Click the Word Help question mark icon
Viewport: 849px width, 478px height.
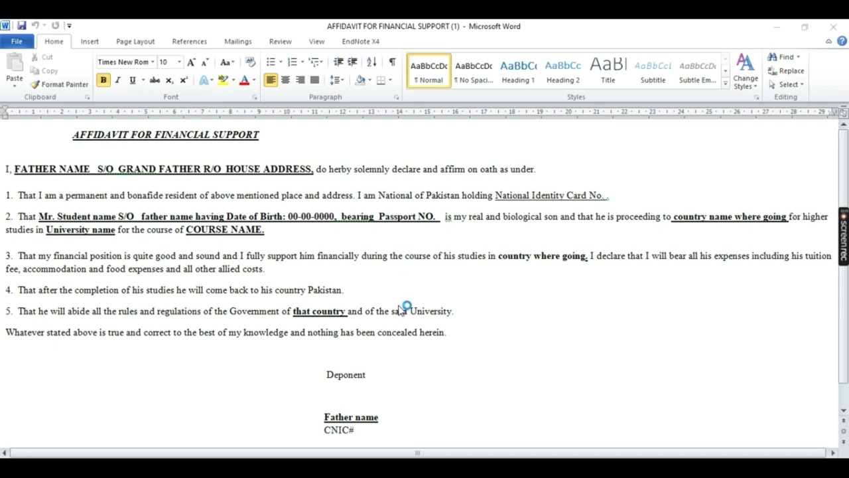click(x=842, y=41)
